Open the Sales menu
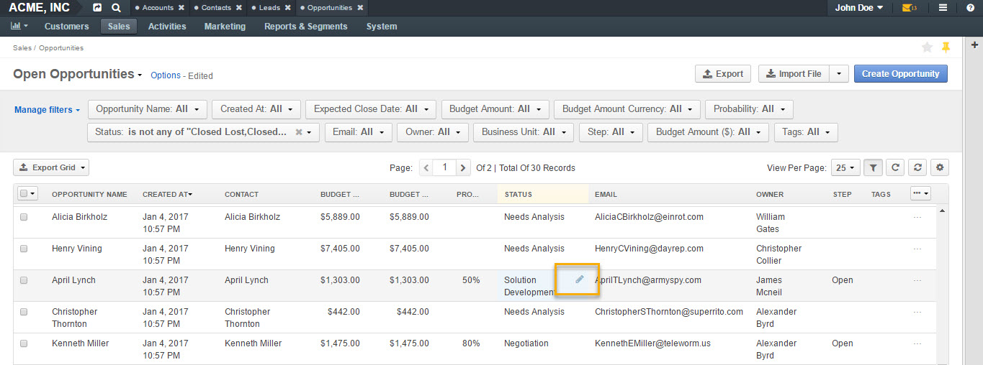Viewport: 983px width, 365px height. point(119,27)
